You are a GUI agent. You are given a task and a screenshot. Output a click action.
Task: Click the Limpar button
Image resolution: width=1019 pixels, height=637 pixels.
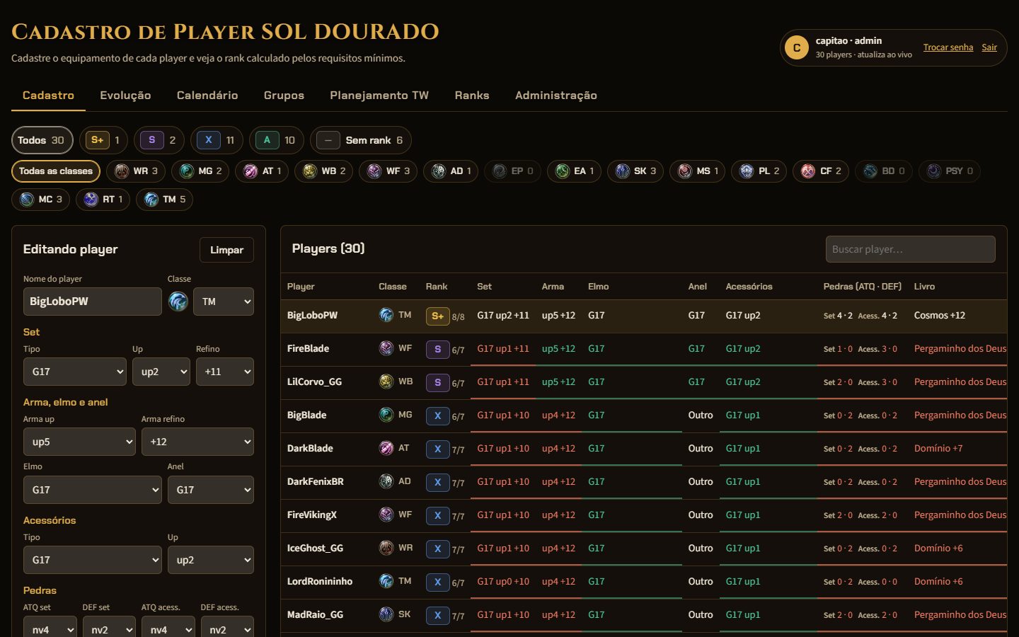click(x=226, y=250)
